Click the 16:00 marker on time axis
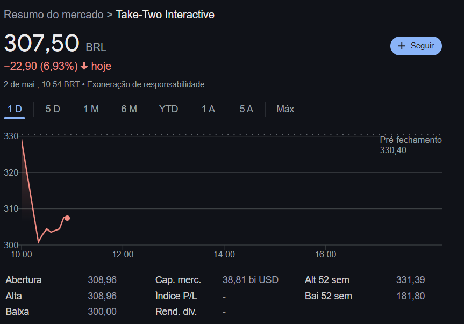 [x=325, y=254]
